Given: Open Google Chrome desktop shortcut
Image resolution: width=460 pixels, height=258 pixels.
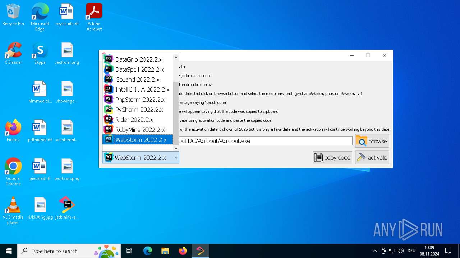Looking at the screenshot, I should tap(13, 172).
